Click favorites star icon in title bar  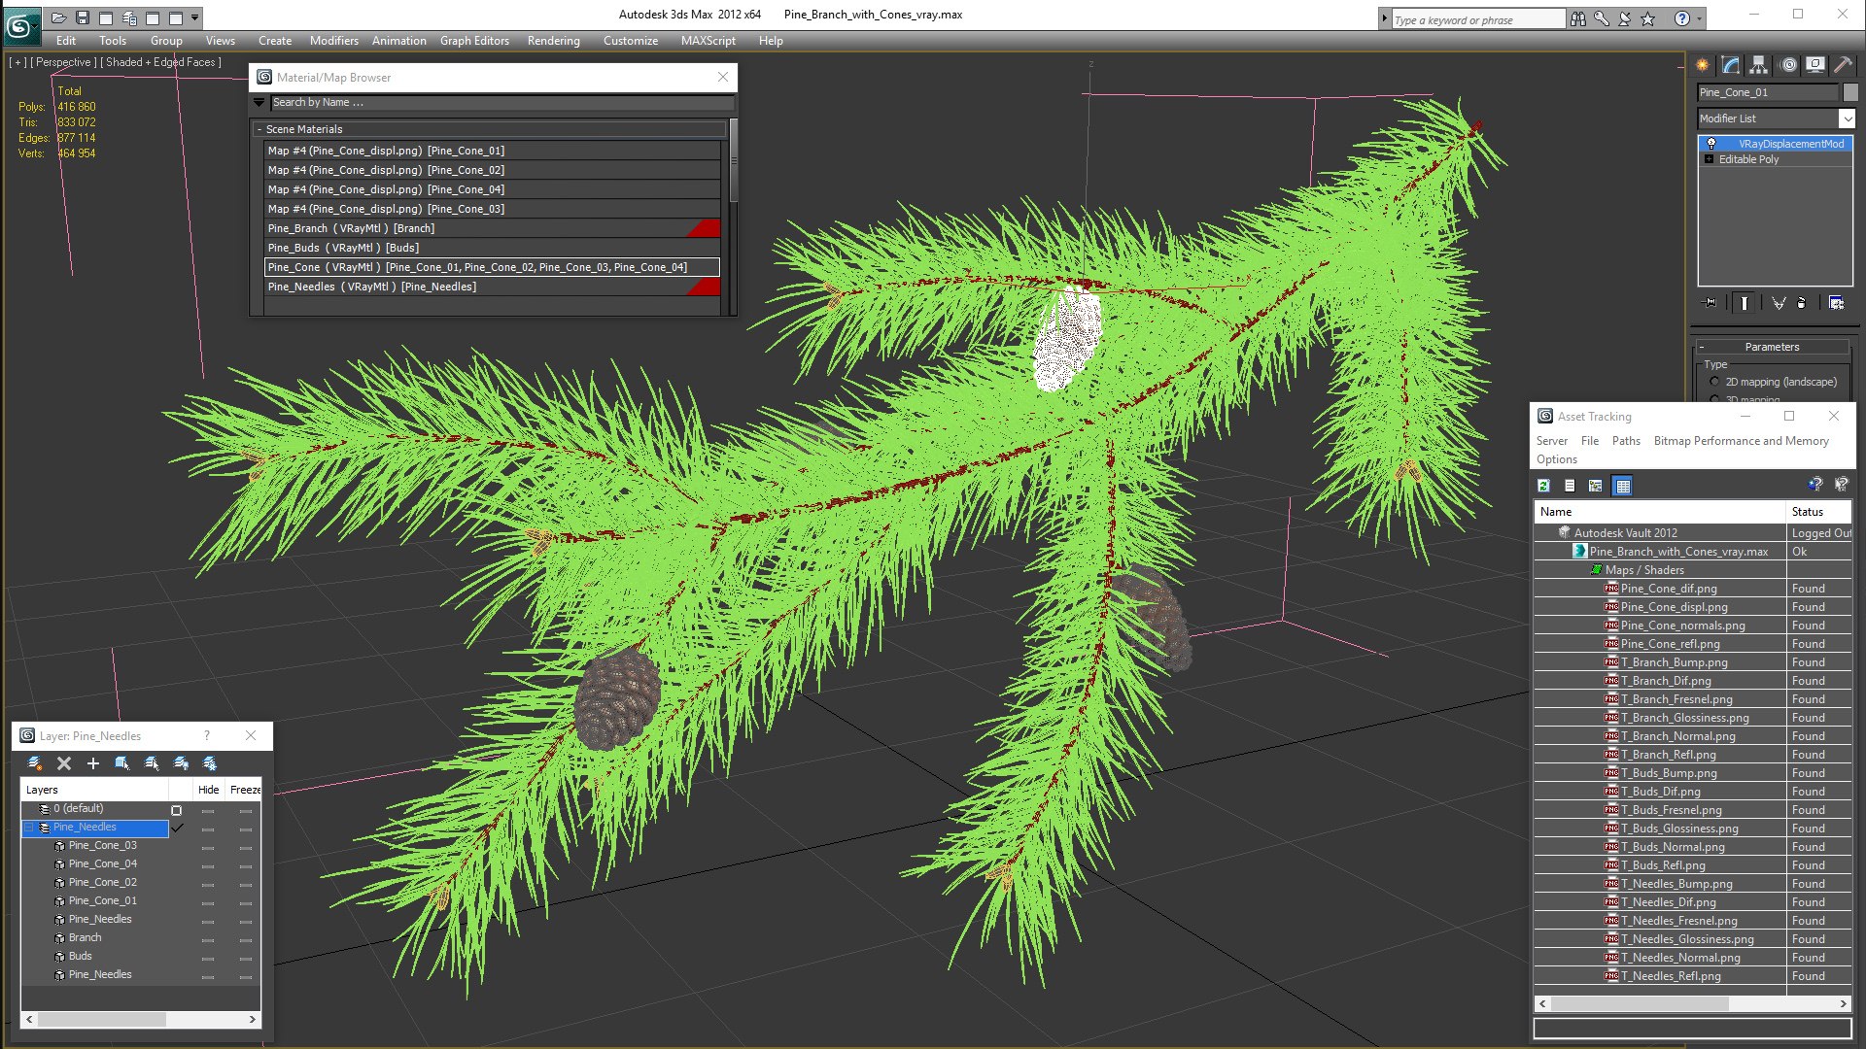pyautogui.click(x=1647, y=18)
